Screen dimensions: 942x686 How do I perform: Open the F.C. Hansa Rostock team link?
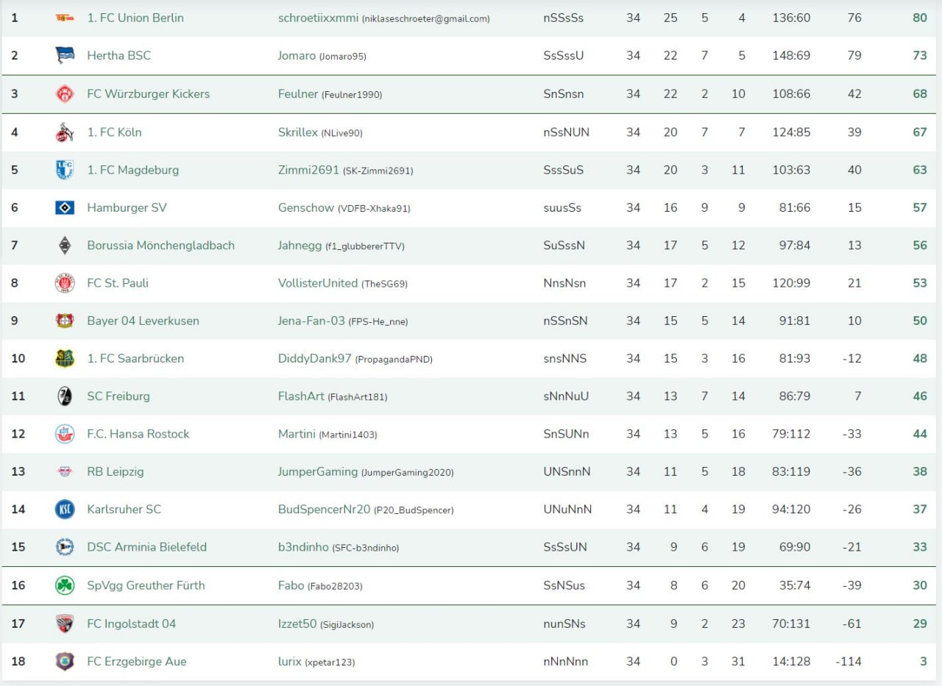138,434
